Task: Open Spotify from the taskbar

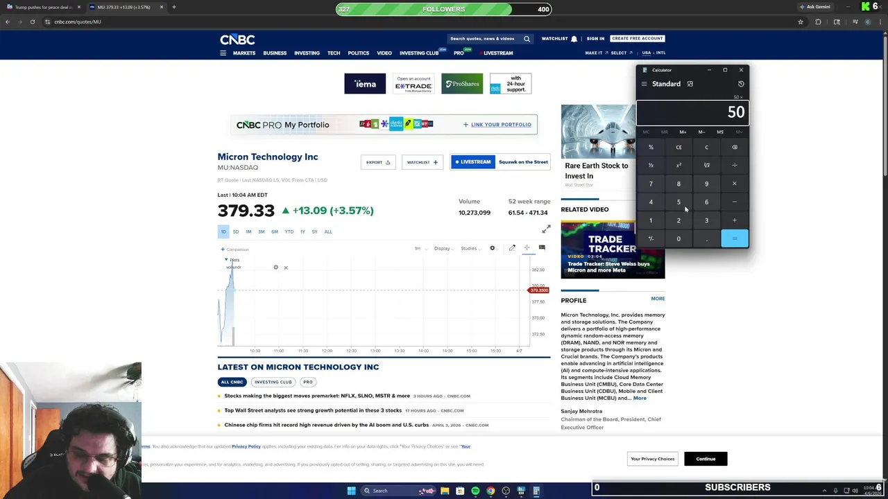Action: (475, 491)
